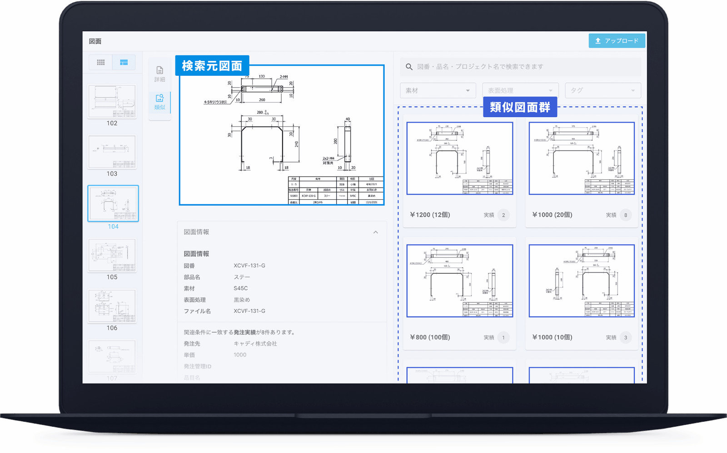Select drawing thumbnail 106
Image resolution: width=727 pixels, height=453 pixels.
click(112, 306)
